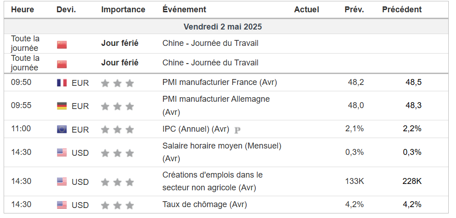Click the preliminary 'P' icon next to IPC
This screenshot has height=218, width=456.
point(237,130)
